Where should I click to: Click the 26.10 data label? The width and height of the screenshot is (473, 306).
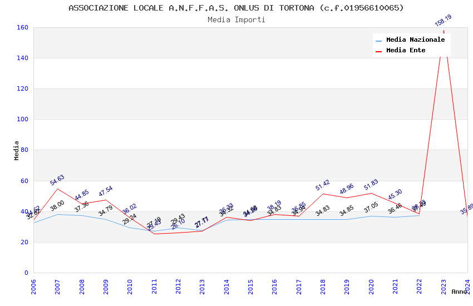click(x=178, y=224)
